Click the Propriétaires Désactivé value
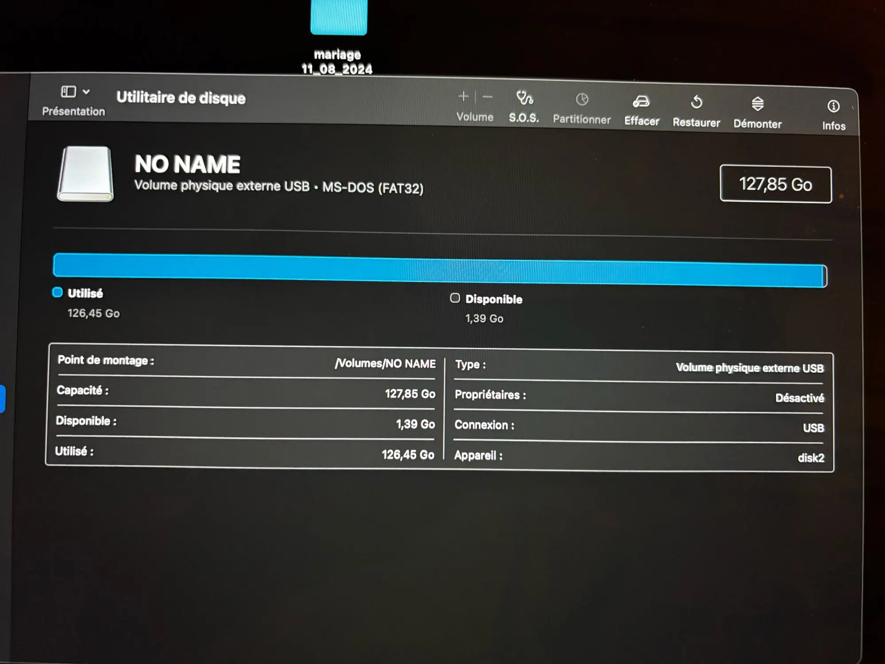 tap(799, 398)
